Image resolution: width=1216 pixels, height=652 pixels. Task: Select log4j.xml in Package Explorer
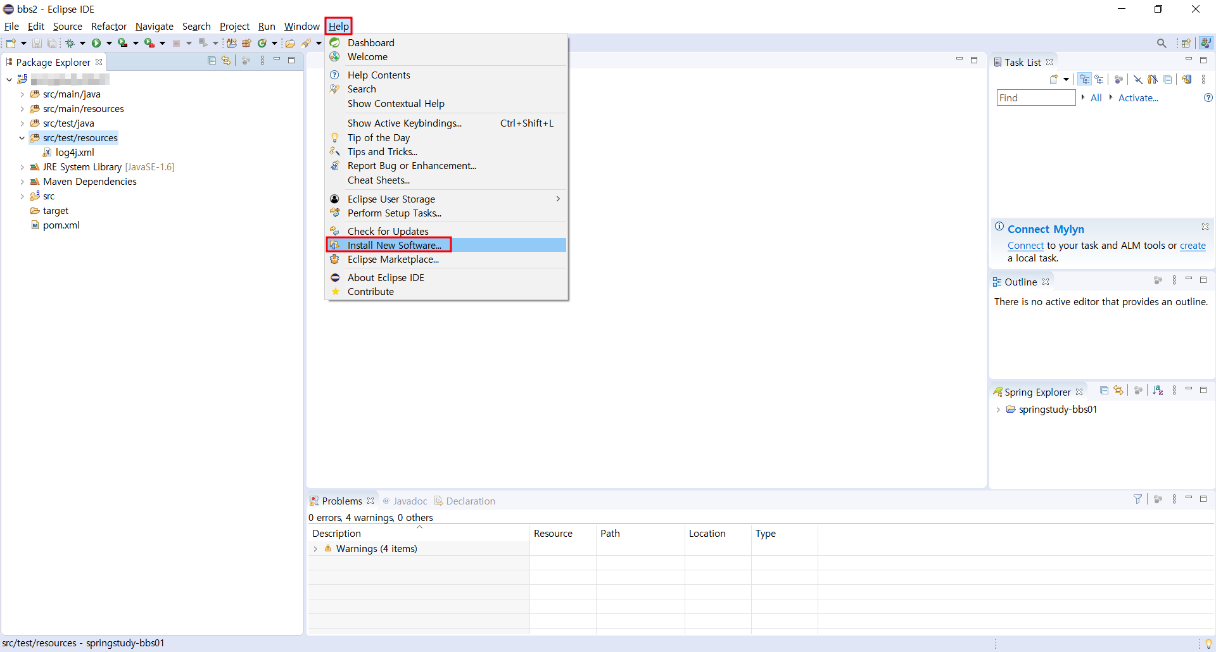(75, 153)
